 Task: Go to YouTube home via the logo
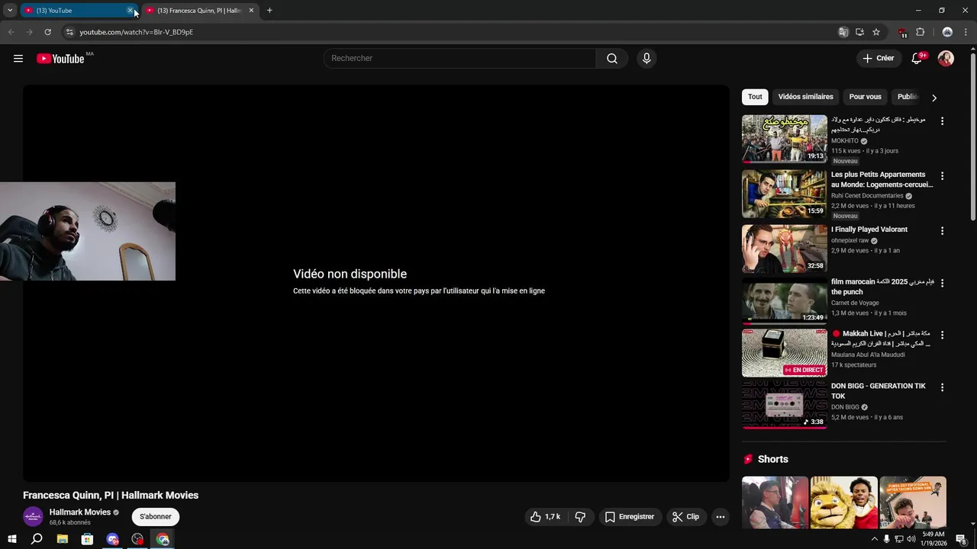pos(60,59)
